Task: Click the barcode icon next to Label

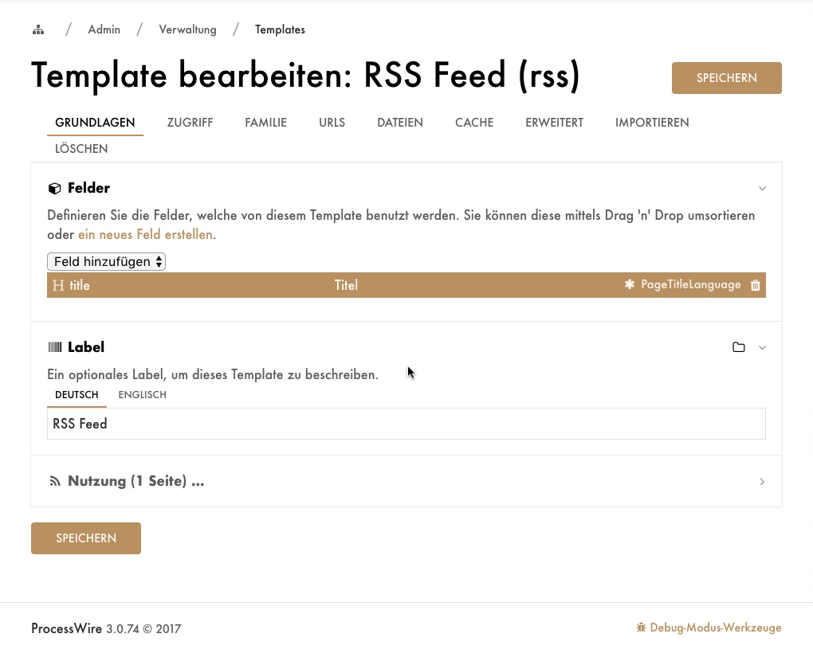Action: (x=55, y=347)
